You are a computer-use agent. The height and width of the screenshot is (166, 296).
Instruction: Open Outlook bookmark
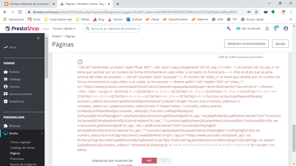(x=134, y=19)
